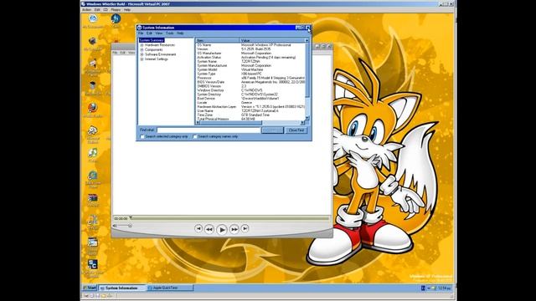Expand the Software Environment tree node

pos(142,54)
